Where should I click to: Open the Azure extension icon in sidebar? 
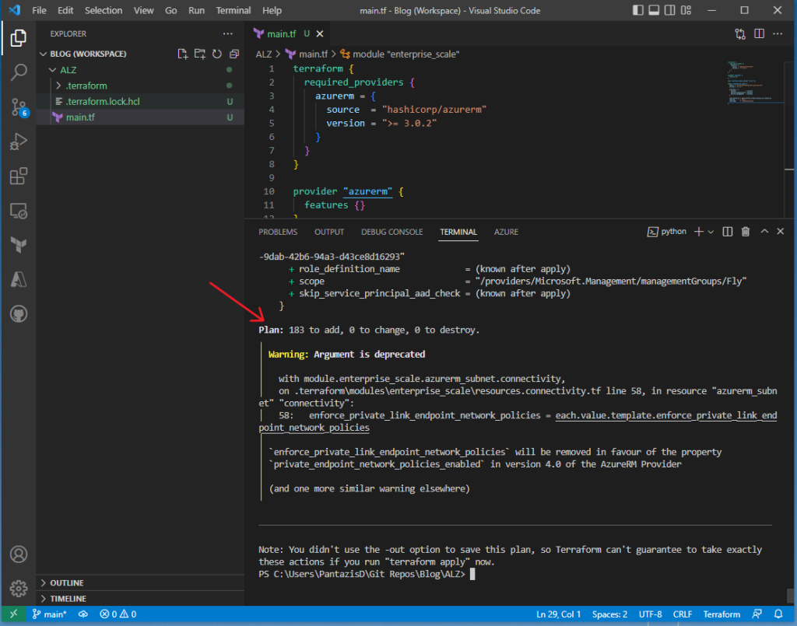19,280
